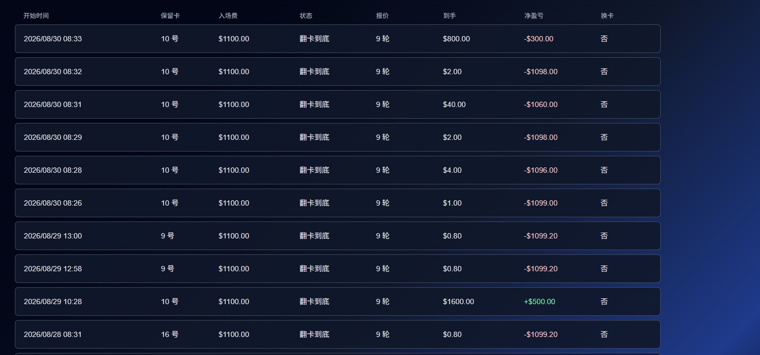Viewport: 760px width, 355px height.
Task: Click the 入场费 column header
Action: pos(228,16)
